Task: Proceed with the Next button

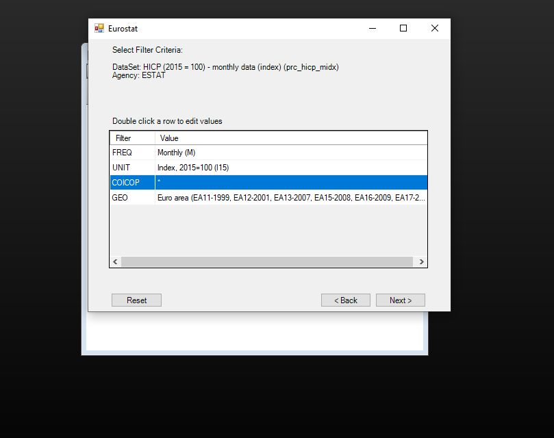Action: click(401, 300)
